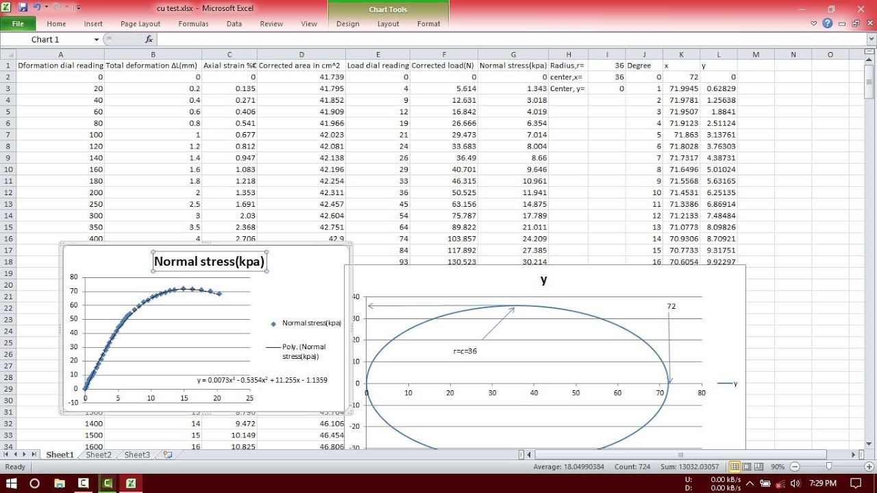Switch to the Insert ribbon tab
The width and height of the screenshot is (877, 493).
(93, 23)
